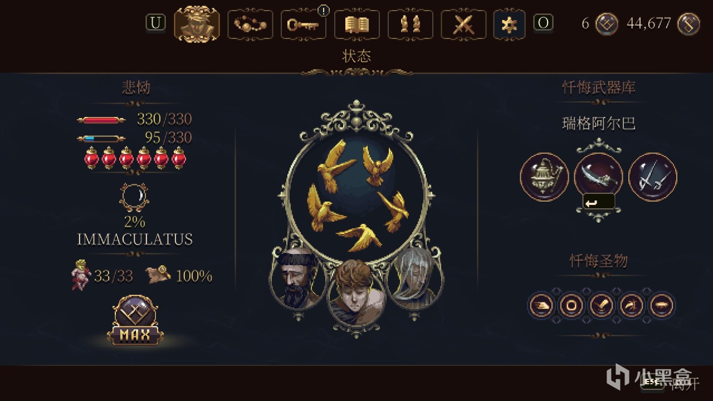Select the censer weapon icon
This screenshot has height=401, width=713.
544,177
